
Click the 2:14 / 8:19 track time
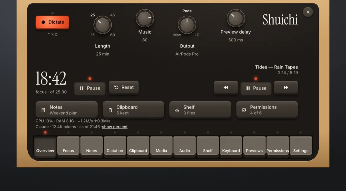pos(288,73)
